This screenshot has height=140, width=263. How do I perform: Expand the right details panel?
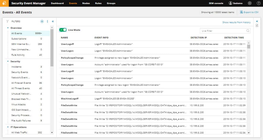coord(257,21)
